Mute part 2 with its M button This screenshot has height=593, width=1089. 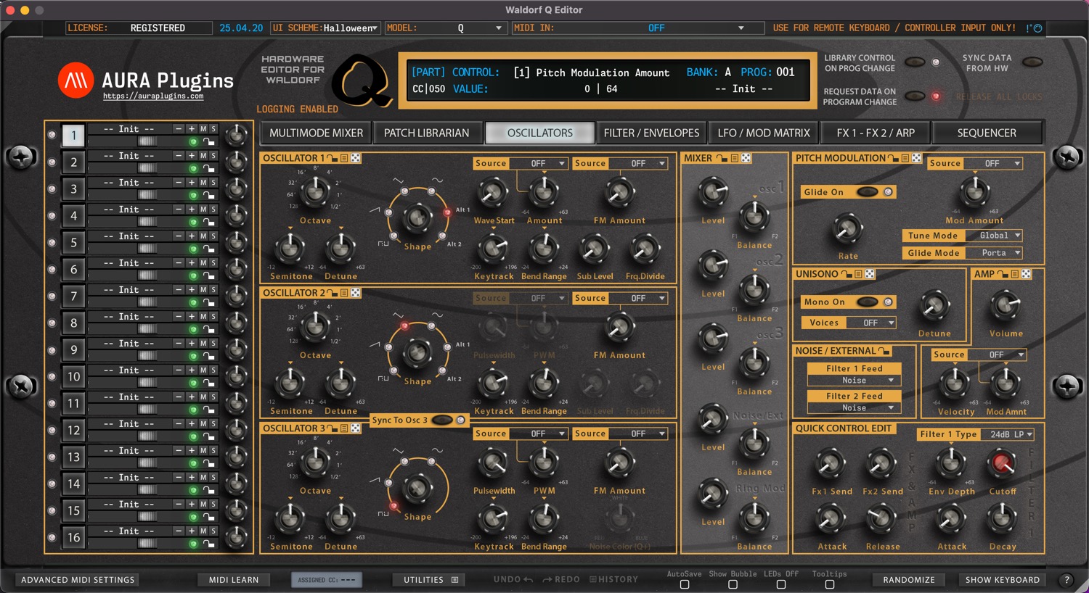coord(203,156)
